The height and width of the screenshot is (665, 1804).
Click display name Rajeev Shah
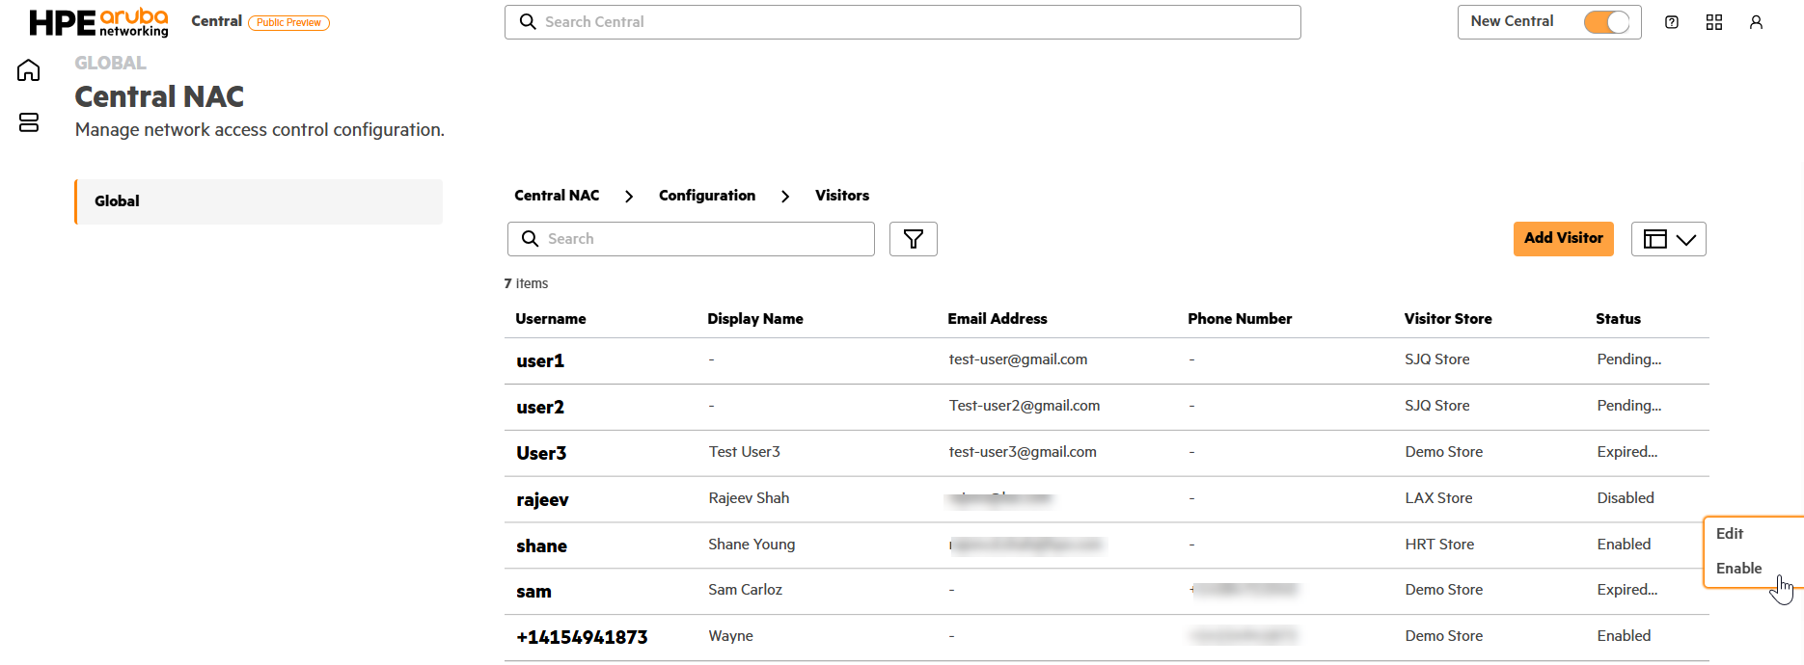click(x=749, y=498)
